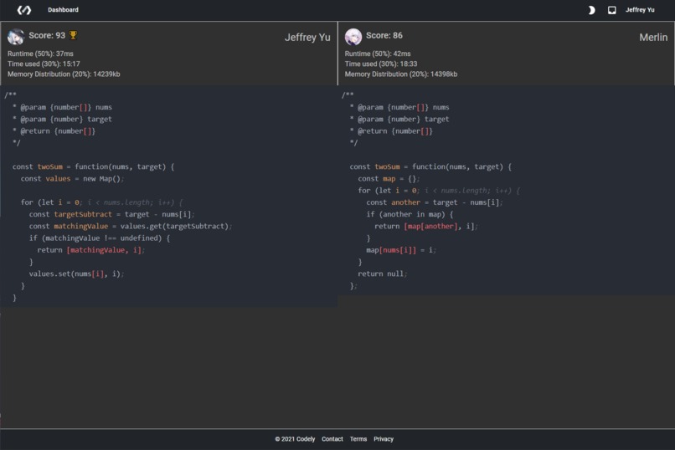This screenshot has width=675, height=450.
Task: Click the Codely logo icon
Action: (x=24, y=10)
